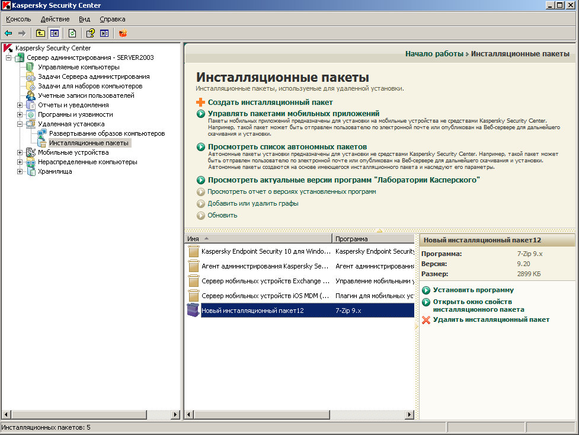
Task: Click the purple icon of Новый инсталляционный пакет12
Action: click(193, 310)
